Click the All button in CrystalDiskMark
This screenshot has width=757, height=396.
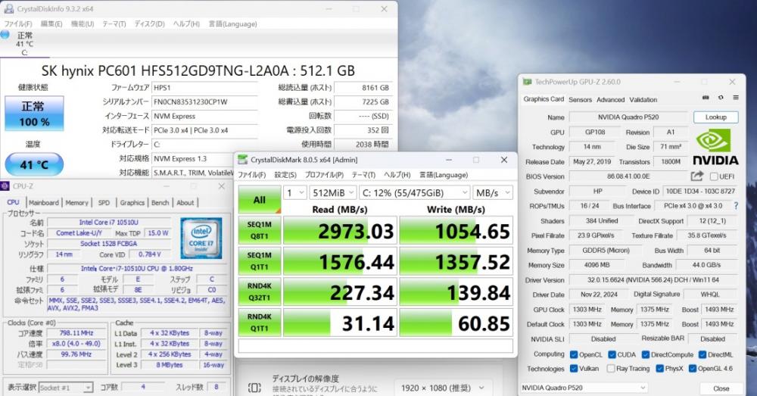[259, 200]
